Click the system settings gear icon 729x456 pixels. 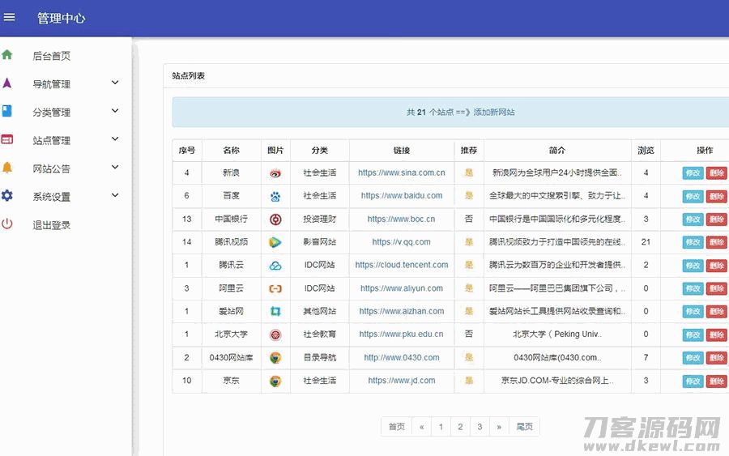(7, 196)
